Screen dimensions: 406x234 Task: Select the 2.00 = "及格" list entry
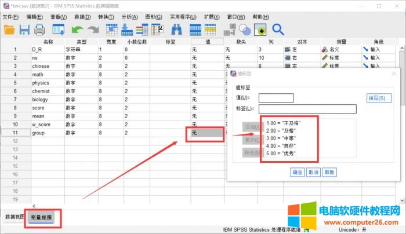click(x=281, y=130)
